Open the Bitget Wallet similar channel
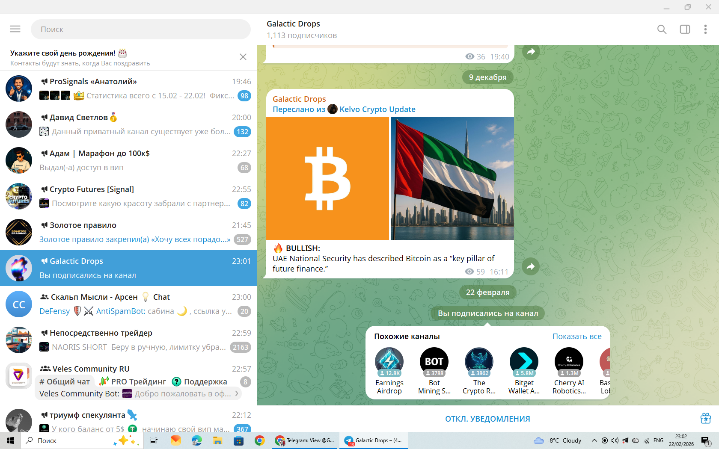Image resolution: width=719 pixels, height=449 pixels. pos(524,371)
